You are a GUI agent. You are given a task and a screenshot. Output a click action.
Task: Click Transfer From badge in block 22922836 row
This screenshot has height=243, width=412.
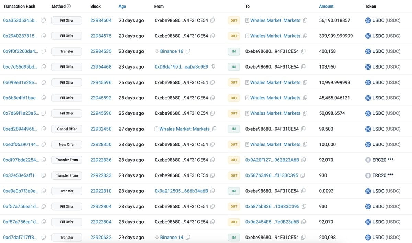[67, 160]
